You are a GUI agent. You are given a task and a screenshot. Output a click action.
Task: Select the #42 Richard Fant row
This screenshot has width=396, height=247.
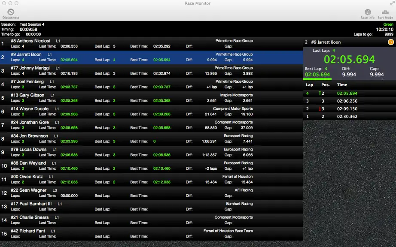(152, 234)
